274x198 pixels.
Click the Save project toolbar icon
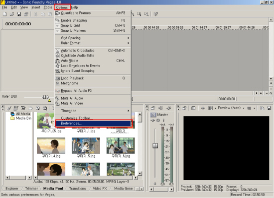19,14
